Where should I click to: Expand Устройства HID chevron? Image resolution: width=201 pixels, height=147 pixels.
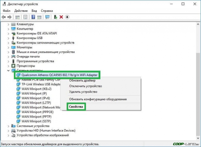[x=8, y=131]
